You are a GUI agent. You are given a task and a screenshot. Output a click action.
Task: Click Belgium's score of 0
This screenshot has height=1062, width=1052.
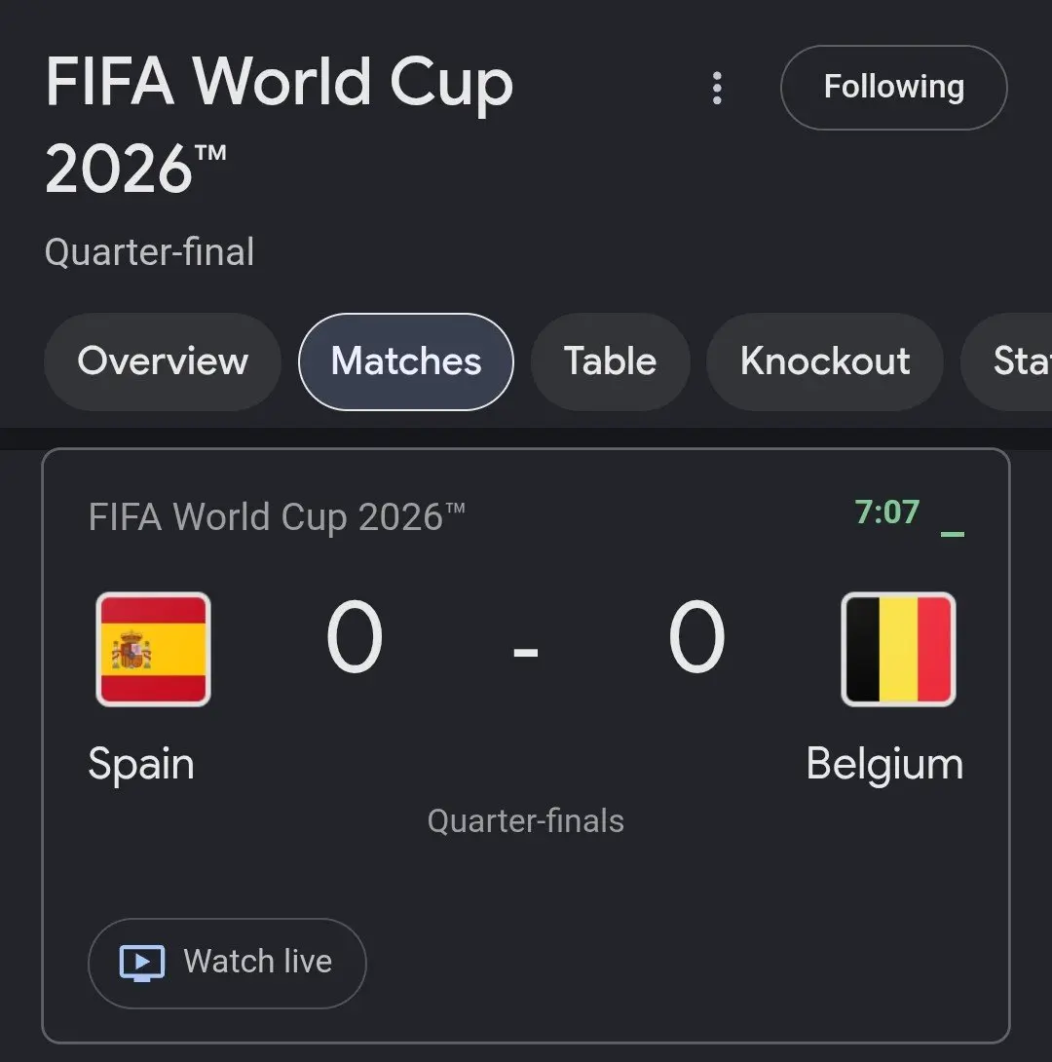pyautogui.click(x=696, y=636)
